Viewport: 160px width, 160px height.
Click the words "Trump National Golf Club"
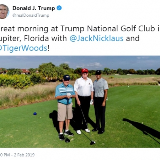(108, 29)
